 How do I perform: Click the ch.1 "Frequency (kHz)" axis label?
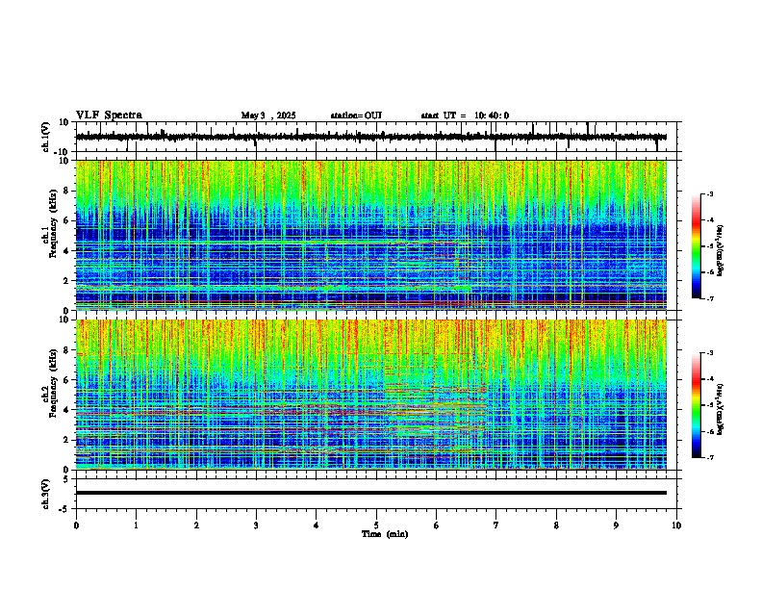[53, 223]
